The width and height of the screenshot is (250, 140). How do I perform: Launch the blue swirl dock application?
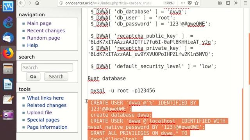[x=8, y=22]
